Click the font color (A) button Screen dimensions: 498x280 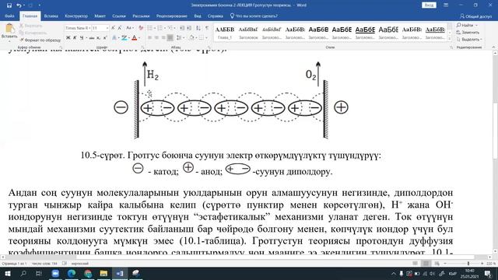135,38
